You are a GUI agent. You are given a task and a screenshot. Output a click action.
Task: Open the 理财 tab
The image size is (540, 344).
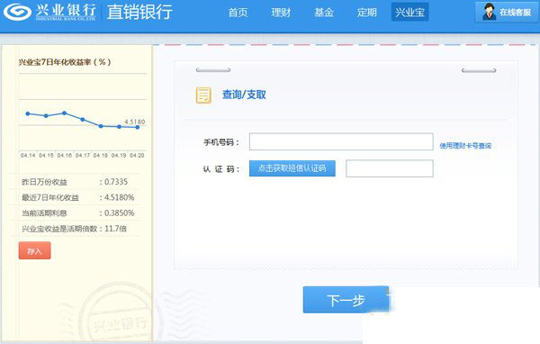coord(281,13)
